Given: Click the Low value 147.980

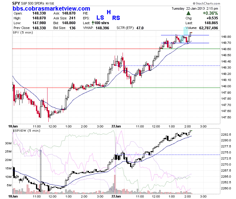Looking at the screenshot, I should click(x=39, y=23).
